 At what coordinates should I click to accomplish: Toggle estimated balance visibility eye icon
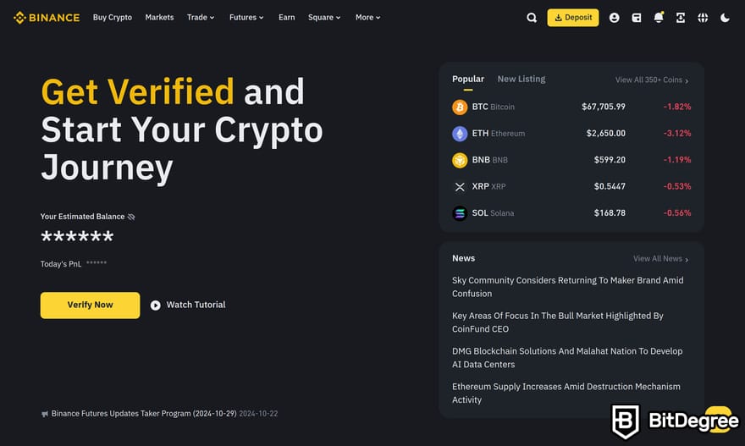tap(131, 217)
